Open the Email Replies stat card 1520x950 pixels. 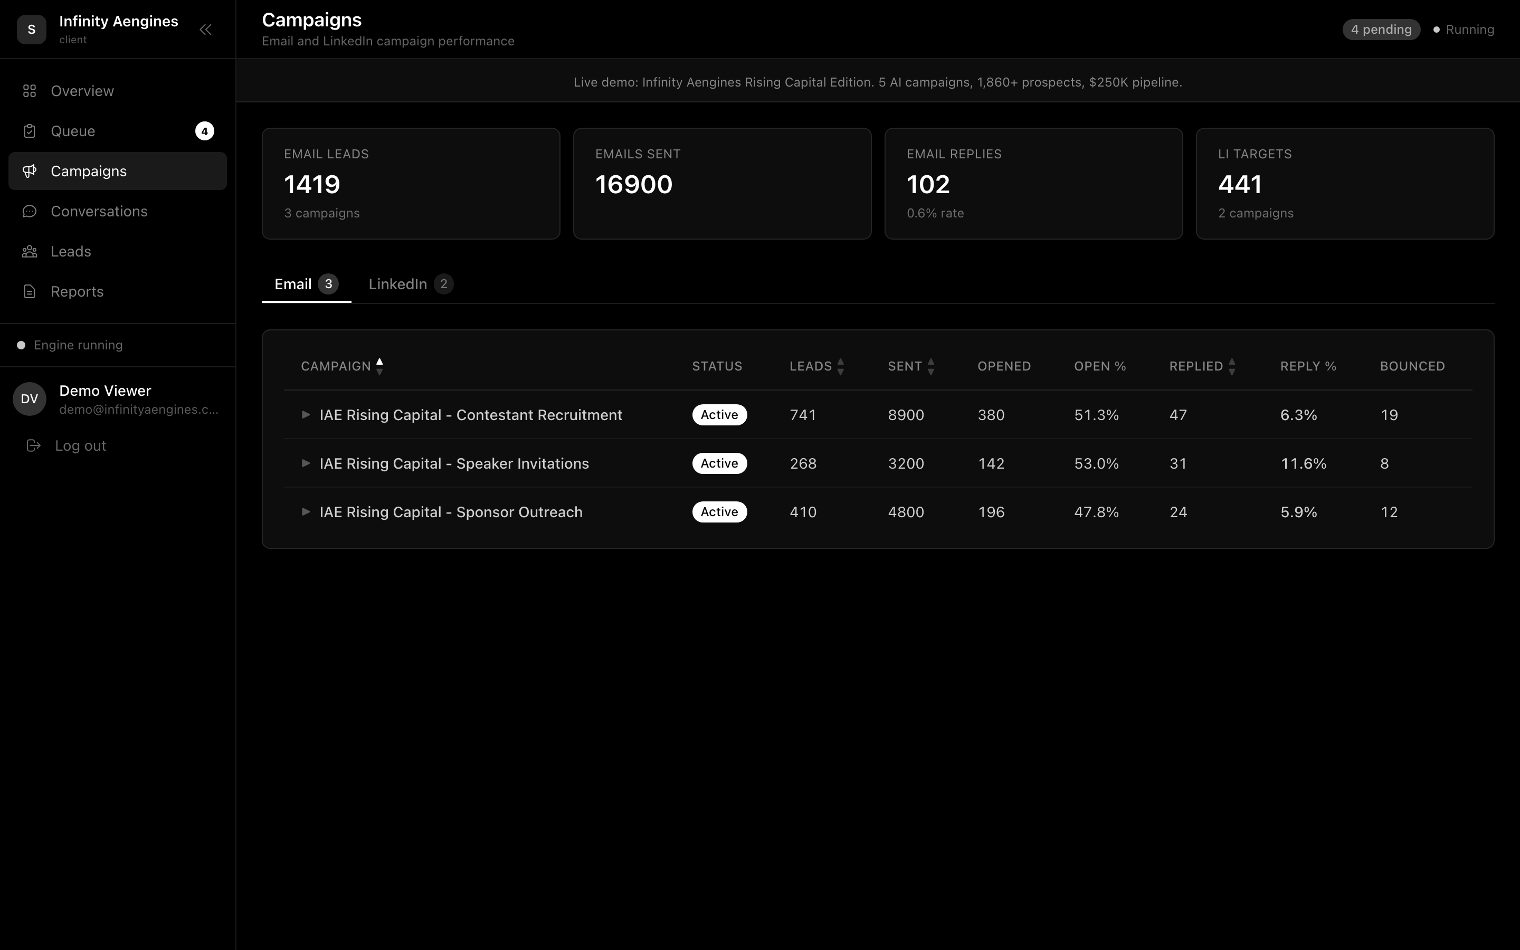click(x=1033, y=184)
